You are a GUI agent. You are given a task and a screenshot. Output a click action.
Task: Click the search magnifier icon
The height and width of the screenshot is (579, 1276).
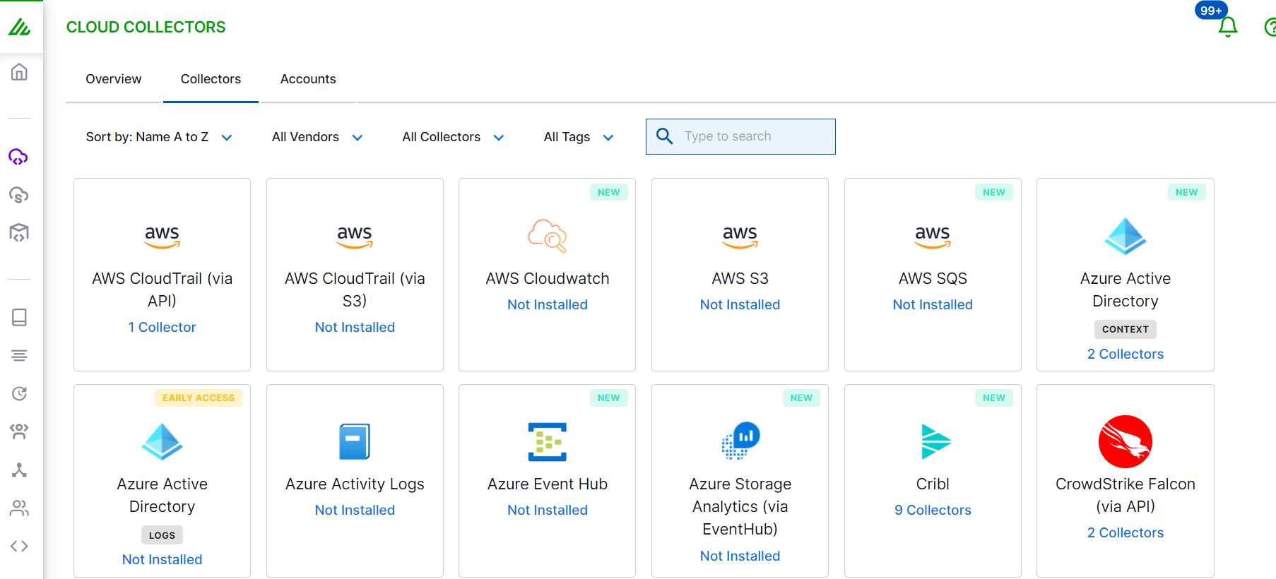tap(664, 136)
